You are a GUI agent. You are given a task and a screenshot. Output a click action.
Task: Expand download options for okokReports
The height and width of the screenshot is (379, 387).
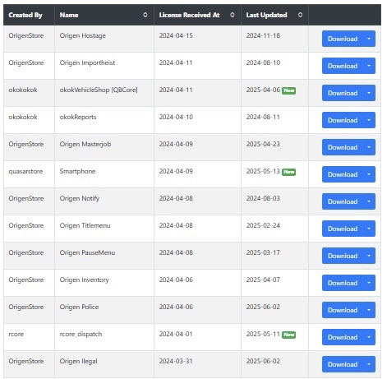click(369, 120)
